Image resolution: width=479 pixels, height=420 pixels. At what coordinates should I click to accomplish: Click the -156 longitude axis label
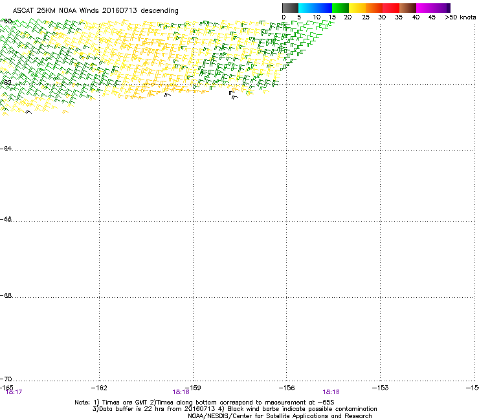pyautogui.click(x=287, y=388)
